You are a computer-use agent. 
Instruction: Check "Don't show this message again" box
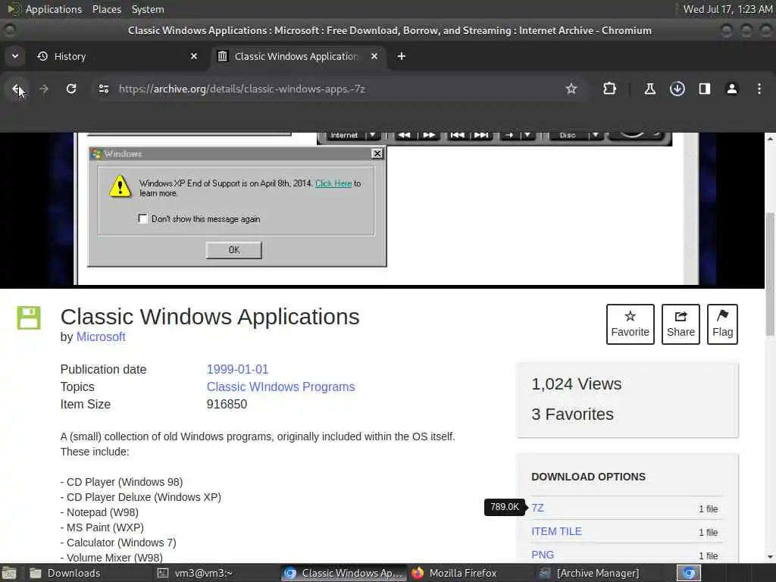[x=143, y=219]
